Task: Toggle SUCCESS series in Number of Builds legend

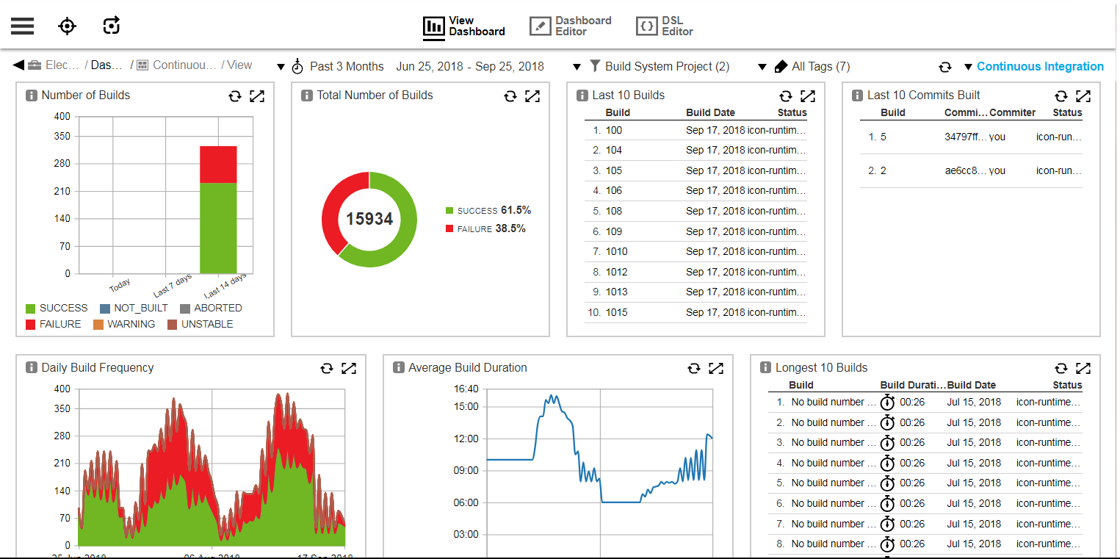Action: coord(57,309)
